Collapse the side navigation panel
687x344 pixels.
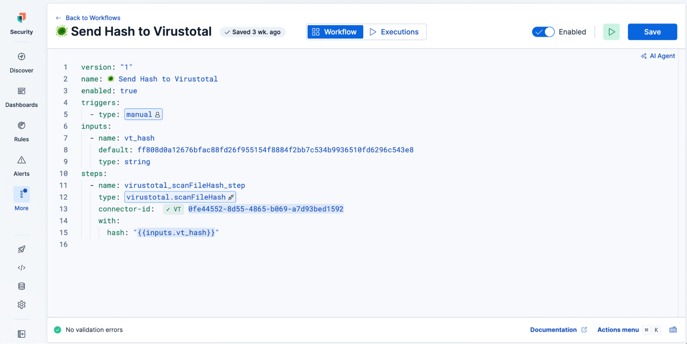pyautogui.click(x=21, y=334)
